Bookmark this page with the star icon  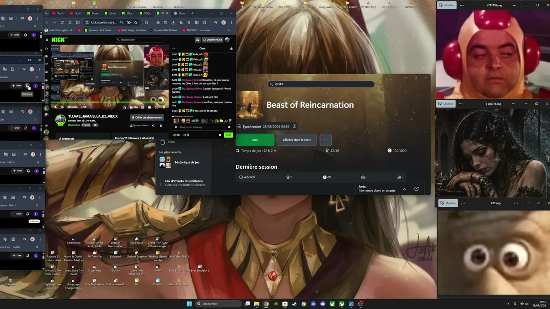point(136,22)
